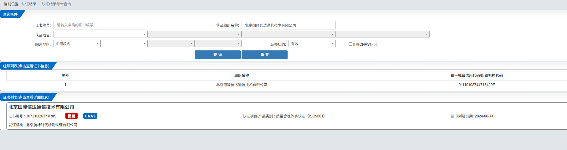
Task: Click row number 1 in the organization list
Action: coord(65,85)
